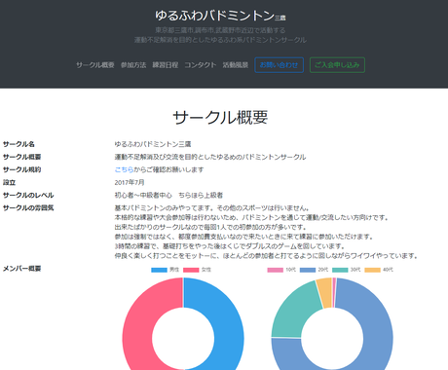448x370 pixels.
Task: Jump to the 活動風景 section link
Action: (236, 65)
